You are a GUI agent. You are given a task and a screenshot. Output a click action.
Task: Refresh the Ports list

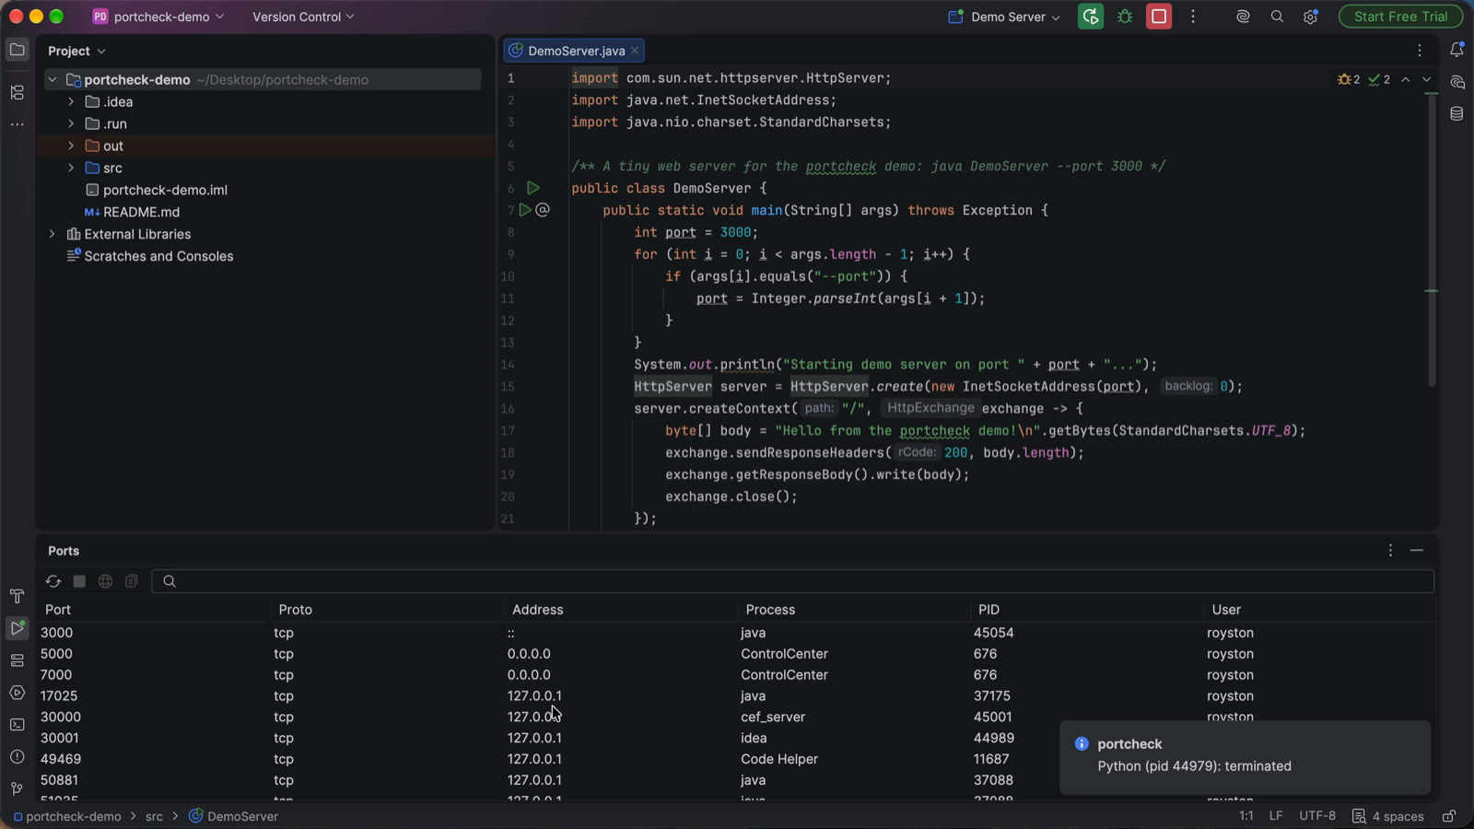pos(53,581)
